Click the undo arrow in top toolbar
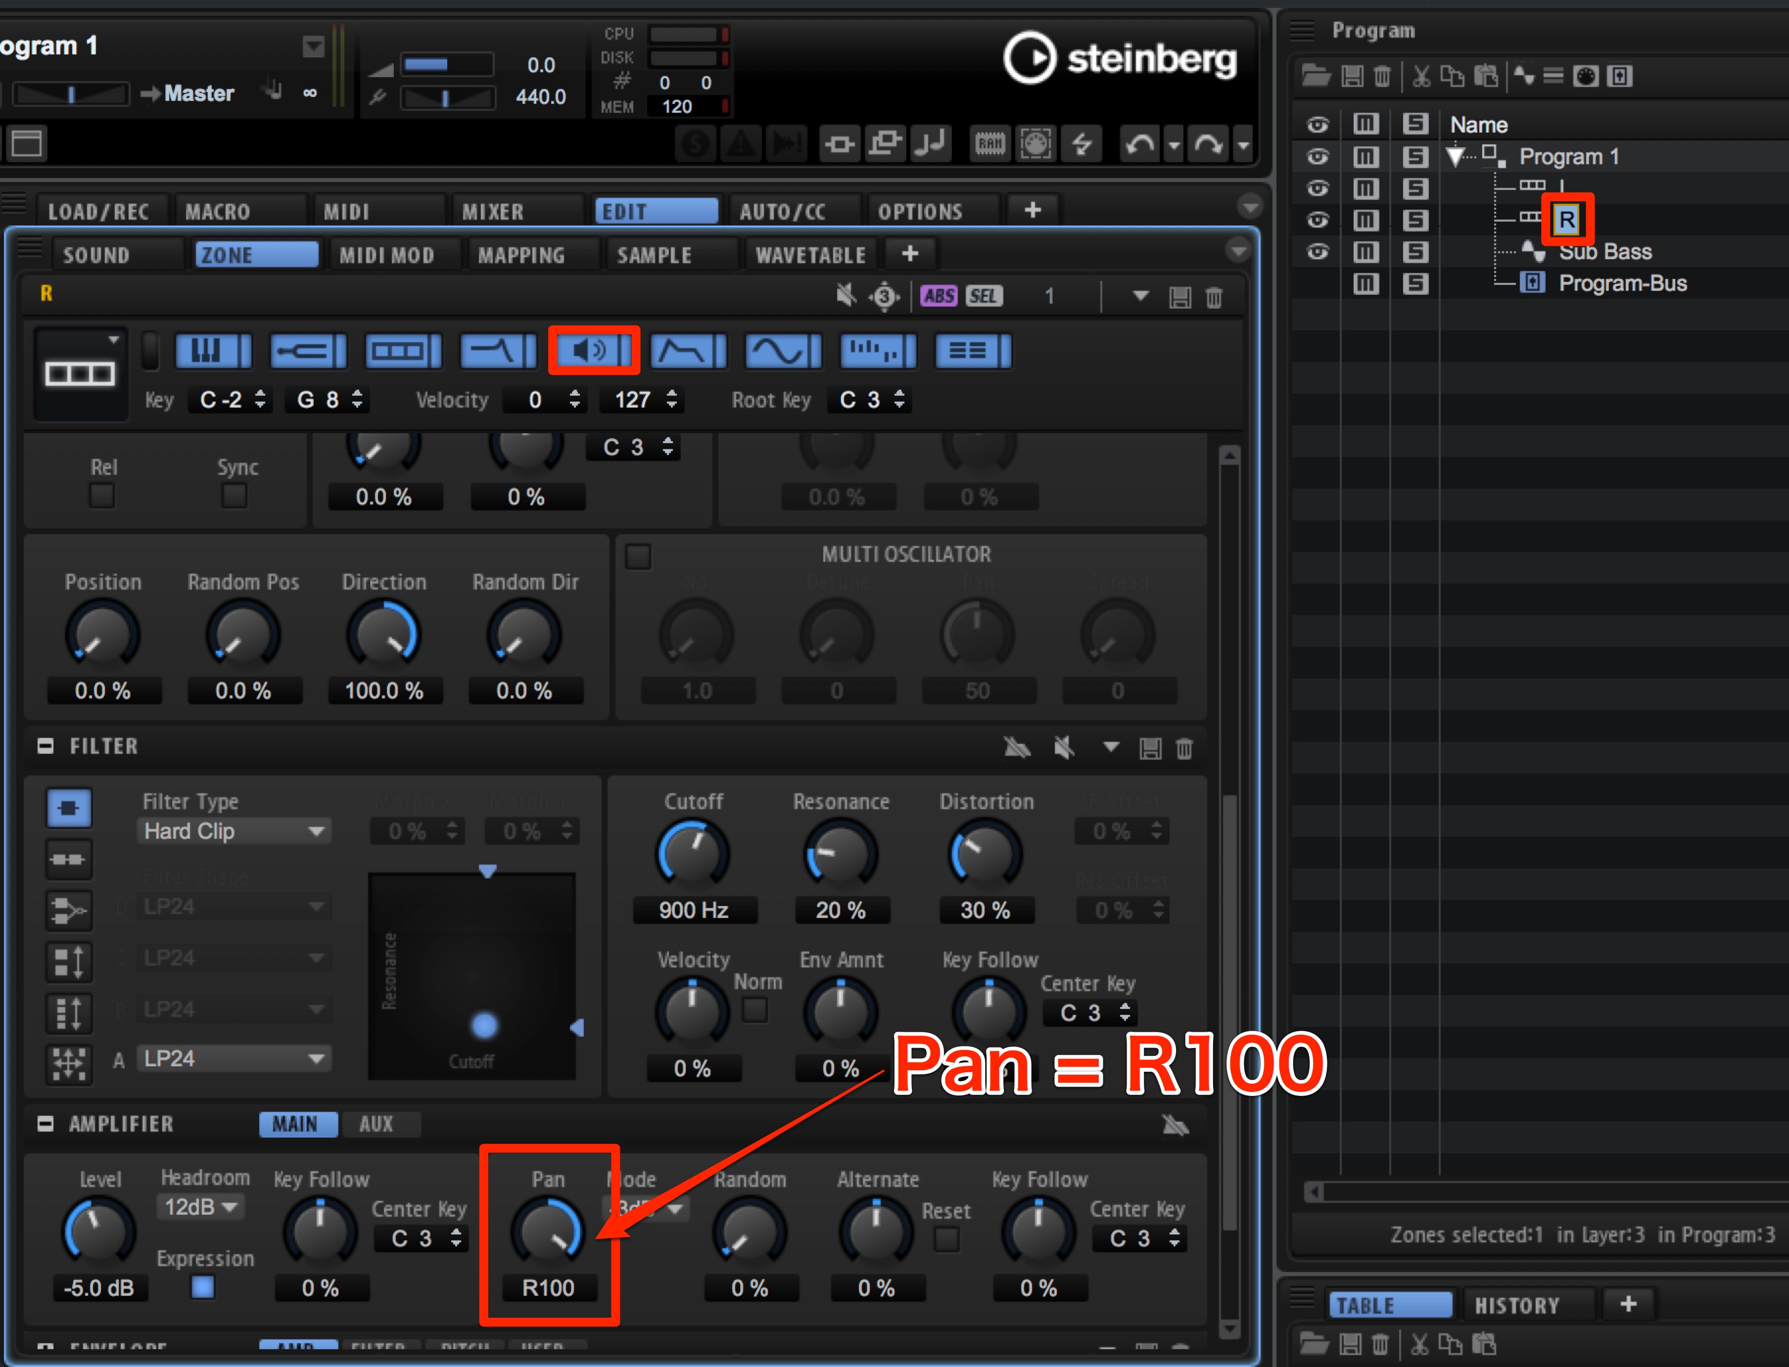The width and height of the screenshot is (1789, 1367). [x=1139, y=145]
